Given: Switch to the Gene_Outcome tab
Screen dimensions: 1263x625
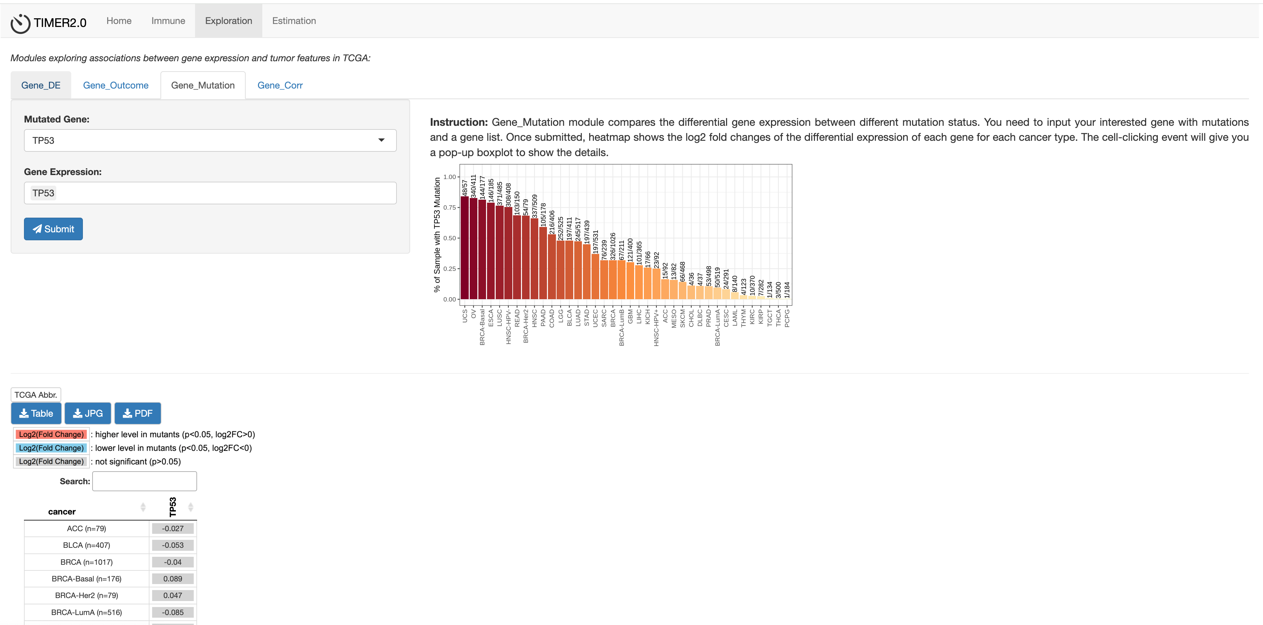Looking at the screenshot, I should (x=116, y=85).
